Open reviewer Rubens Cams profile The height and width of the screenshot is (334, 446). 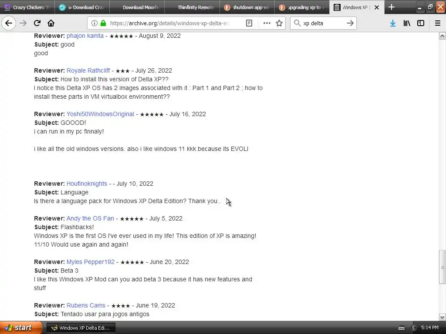[86, 305]
